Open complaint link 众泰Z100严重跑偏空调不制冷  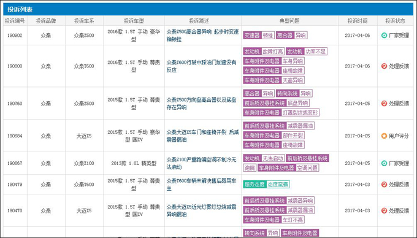(x=201, y=163)
